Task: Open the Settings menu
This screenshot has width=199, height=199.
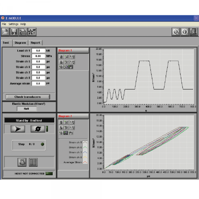Action: (x=14, y=24)
